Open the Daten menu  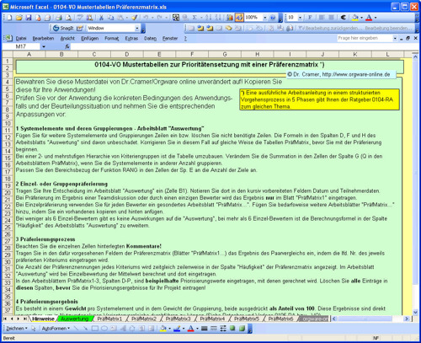point(150,39)
